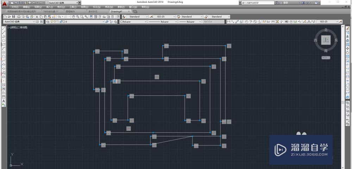Open the ISO-25 dimension style dropdown in styles toolbar

tap(164, 17)
